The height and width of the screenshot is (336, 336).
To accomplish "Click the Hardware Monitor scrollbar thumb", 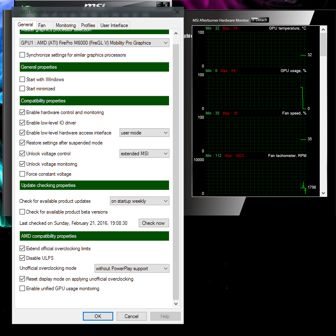I will click(x=324, y=45).
